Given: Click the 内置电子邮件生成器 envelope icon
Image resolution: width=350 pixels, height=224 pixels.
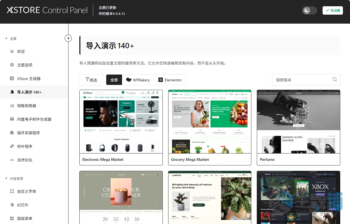Looking at the screenshot, I should (x=12, y=119).
